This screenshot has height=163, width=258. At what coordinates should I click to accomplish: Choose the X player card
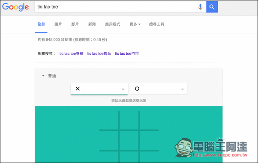[x=99, y=89]
